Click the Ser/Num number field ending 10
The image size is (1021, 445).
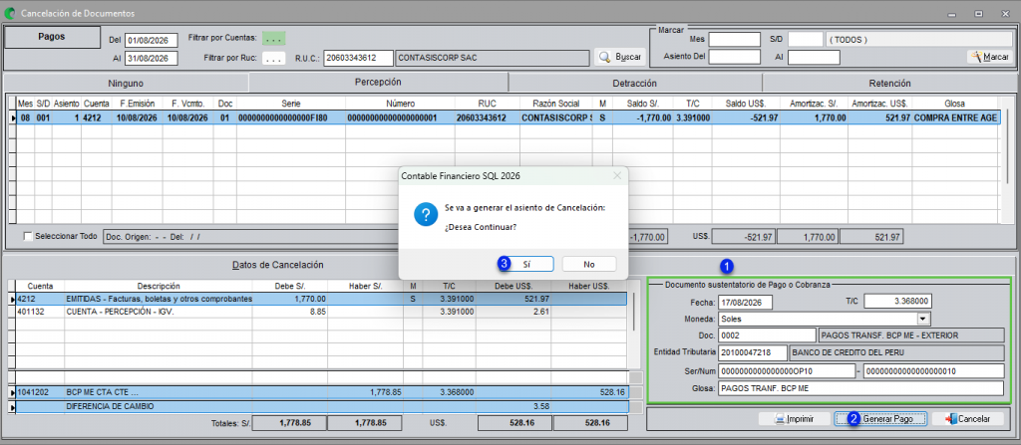933,370
